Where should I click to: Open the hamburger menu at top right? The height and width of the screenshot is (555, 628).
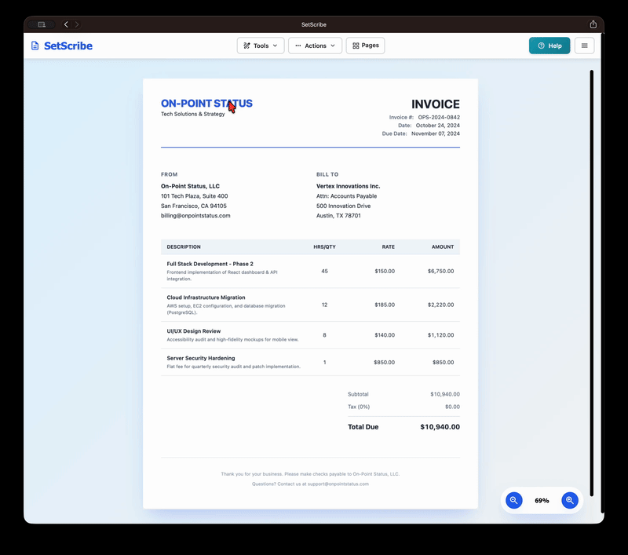(584, 46)
